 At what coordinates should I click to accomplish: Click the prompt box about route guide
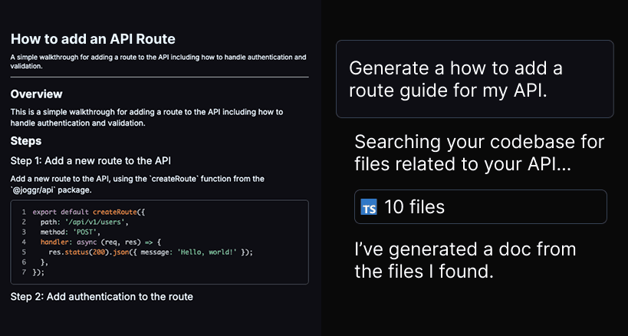click(475, 79)
